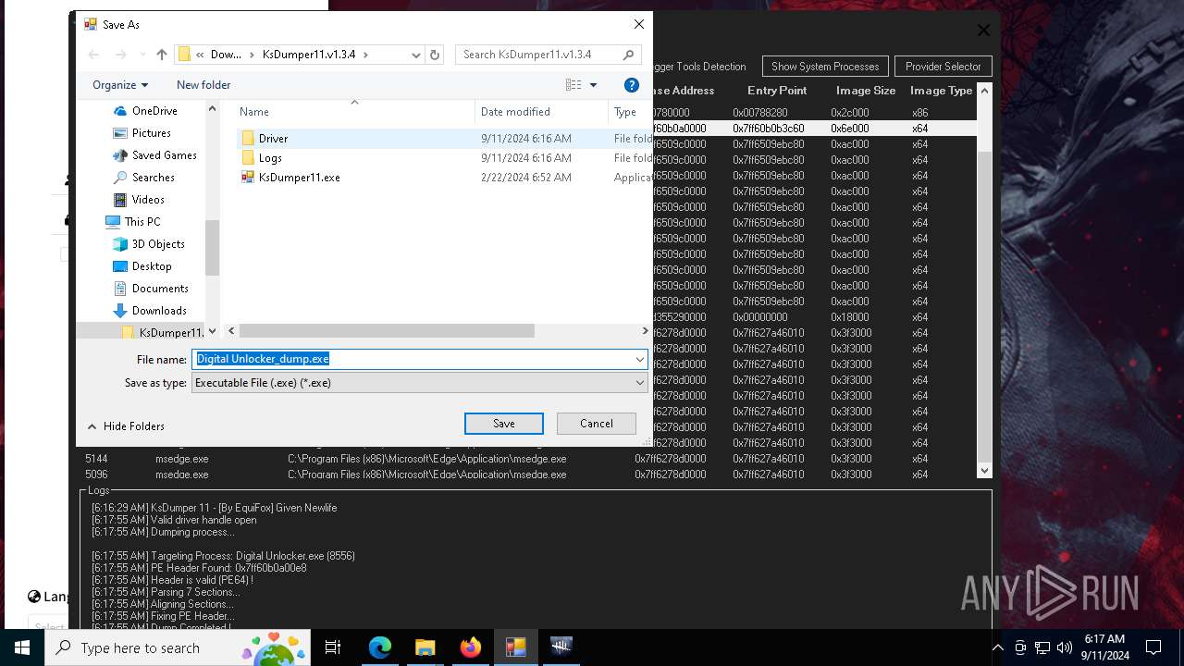Go up one folder level arrow

(x=162, y=55)
